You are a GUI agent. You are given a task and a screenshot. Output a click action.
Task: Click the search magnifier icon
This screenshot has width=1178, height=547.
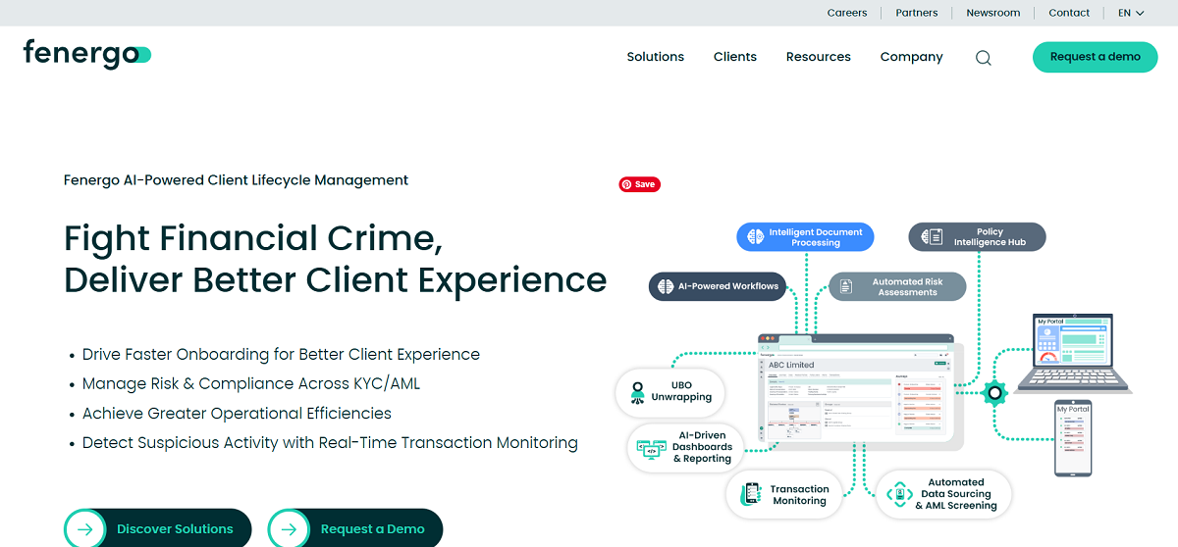point(983,58)
